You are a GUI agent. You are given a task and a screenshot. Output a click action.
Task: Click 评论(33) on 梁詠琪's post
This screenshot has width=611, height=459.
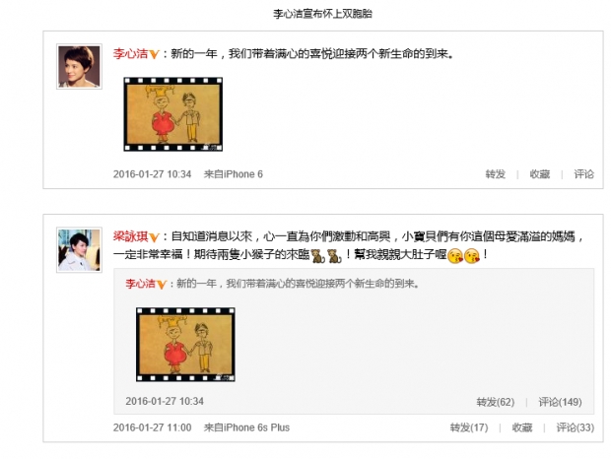(576, 427)
